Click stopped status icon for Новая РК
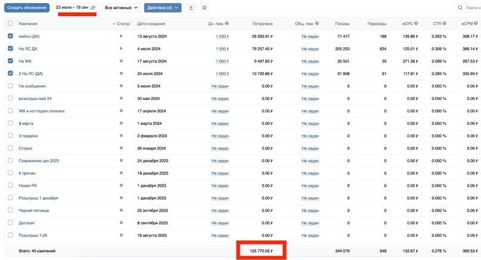This screenshot has height=260, width=481. click(x=121, y=185)
